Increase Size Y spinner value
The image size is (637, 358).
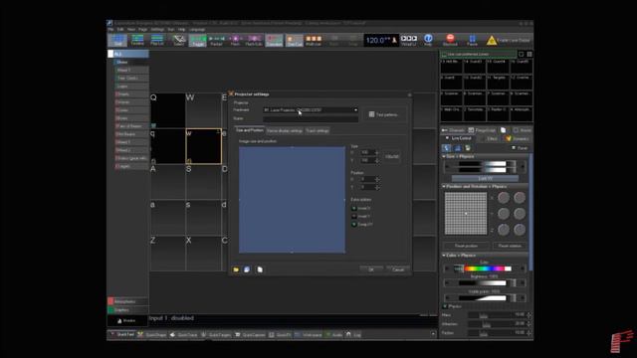tap(377, 159)
